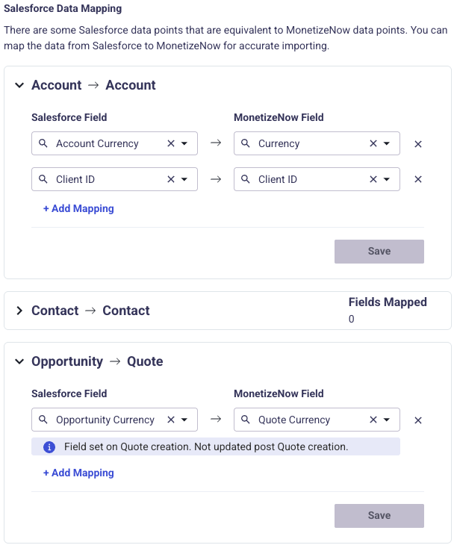
Task: Remove the Account Currency mapping row
Action: 418,144
